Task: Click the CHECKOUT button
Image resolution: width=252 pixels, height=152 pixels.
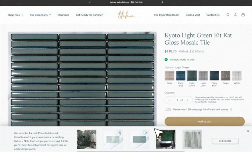Action: [225, 141]
